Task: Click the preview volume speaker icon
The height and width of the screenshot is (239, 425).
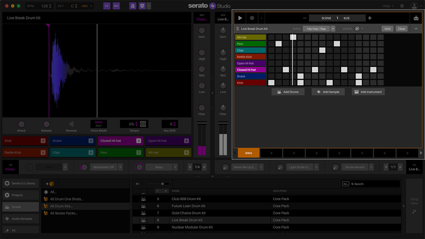Action: click(x=138, y=184)
